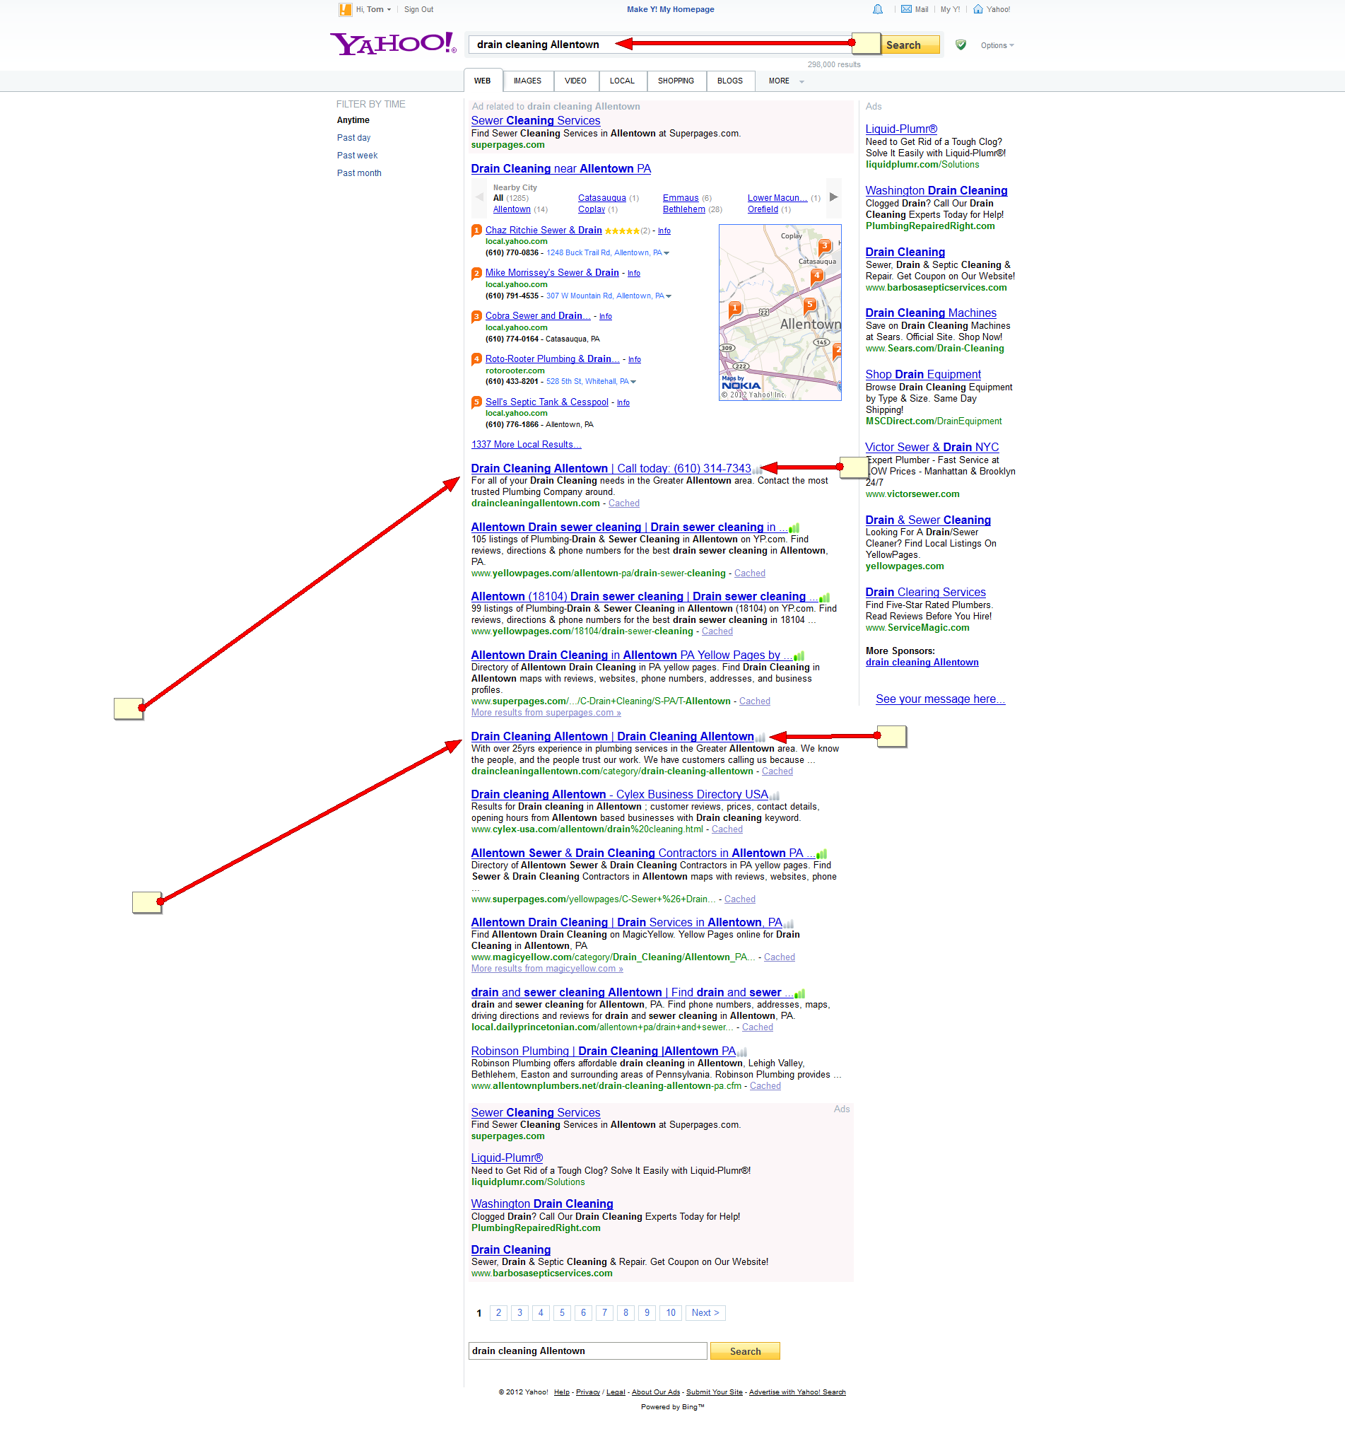Click pin 3 beside Cobra Sewer listing

click(477, 316)
